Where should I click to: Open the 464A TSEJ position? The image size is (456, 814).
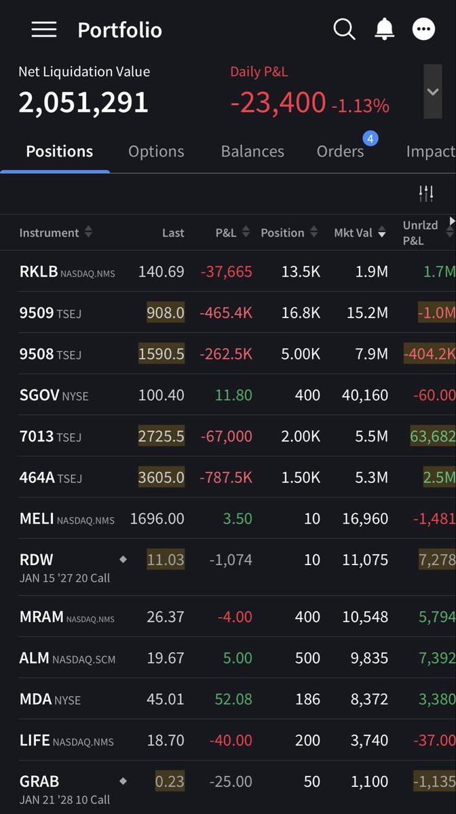tap(228, 478)
